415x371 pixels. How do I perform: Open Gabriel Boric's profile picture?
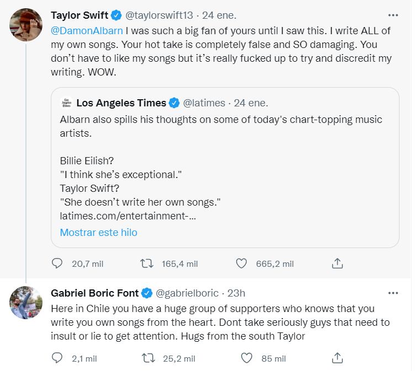click(26, 303)
